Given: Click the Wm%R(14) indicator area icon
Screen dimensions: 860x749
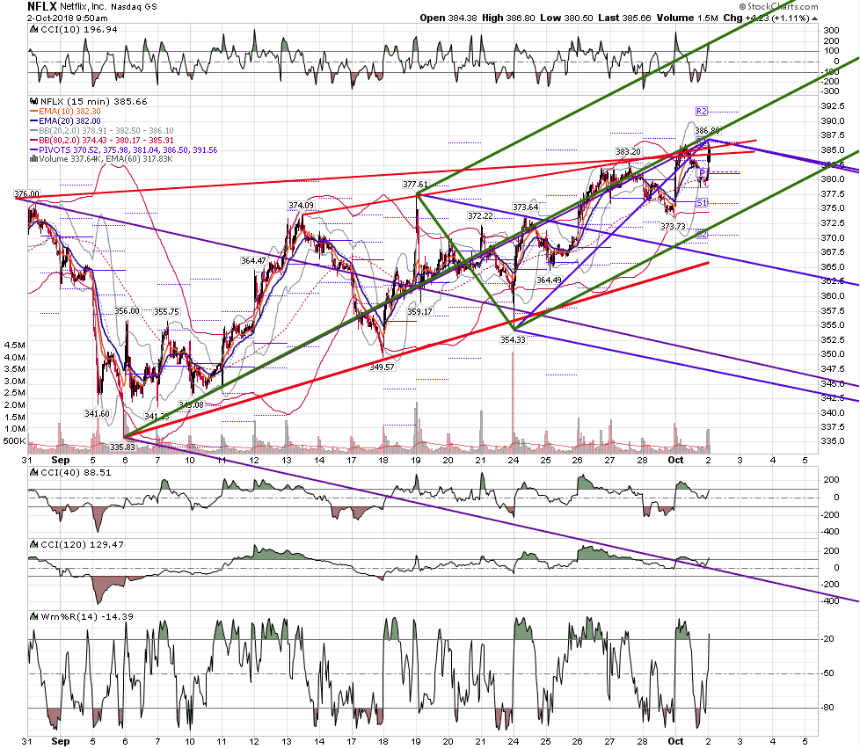Looking at the screenshot, I should [x=34, y=617].
